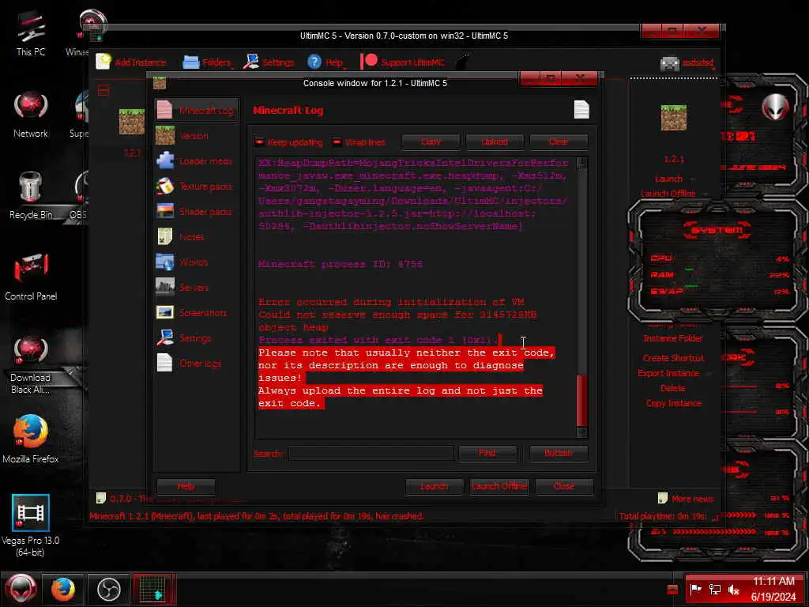Image resolution: width=809 pixels, height=607 pixels.
Task: Click the Firefox taskbar icon
Action: 63,589
